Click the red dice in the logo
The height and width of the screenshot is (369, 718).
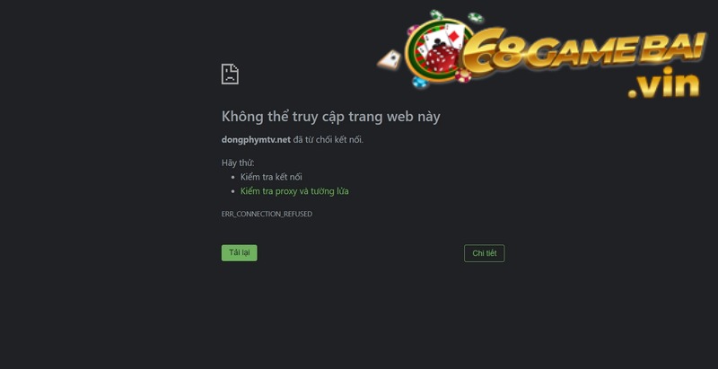pos(442,57)
